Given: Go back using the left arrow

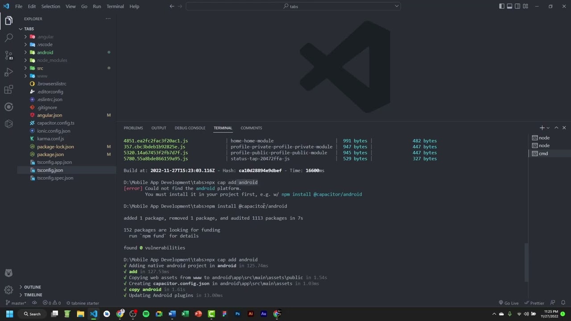Looking at the screenshot, I should tap(172, 6).
